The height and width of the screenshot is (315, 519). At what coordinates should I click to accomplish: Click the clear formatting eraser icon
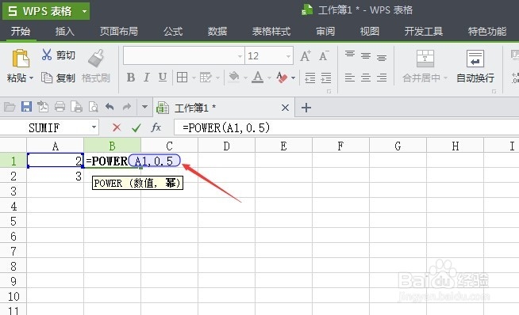[282, 78]
